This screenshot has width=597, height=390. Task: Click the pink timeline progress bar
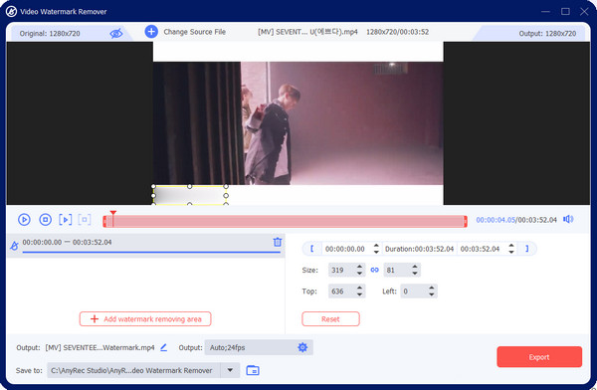point(285,221)
